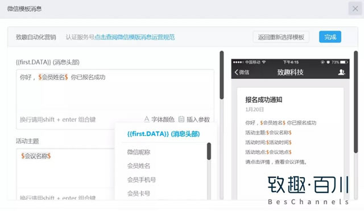The height and width of the screenshot is (211, 364).
Task: Click the {{first.DATA}} (消息头部) dropdown header
Action: (x=163, y=134)
